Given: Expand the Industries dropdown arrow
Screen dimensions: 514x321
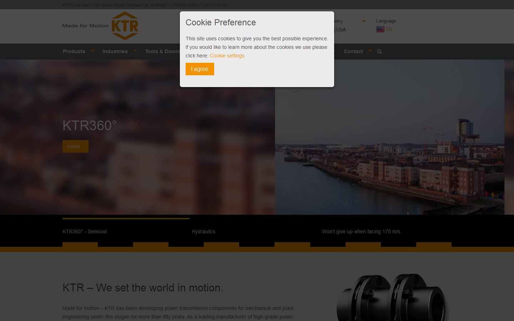Looking at the screenshot, I should tap(135, 51).
